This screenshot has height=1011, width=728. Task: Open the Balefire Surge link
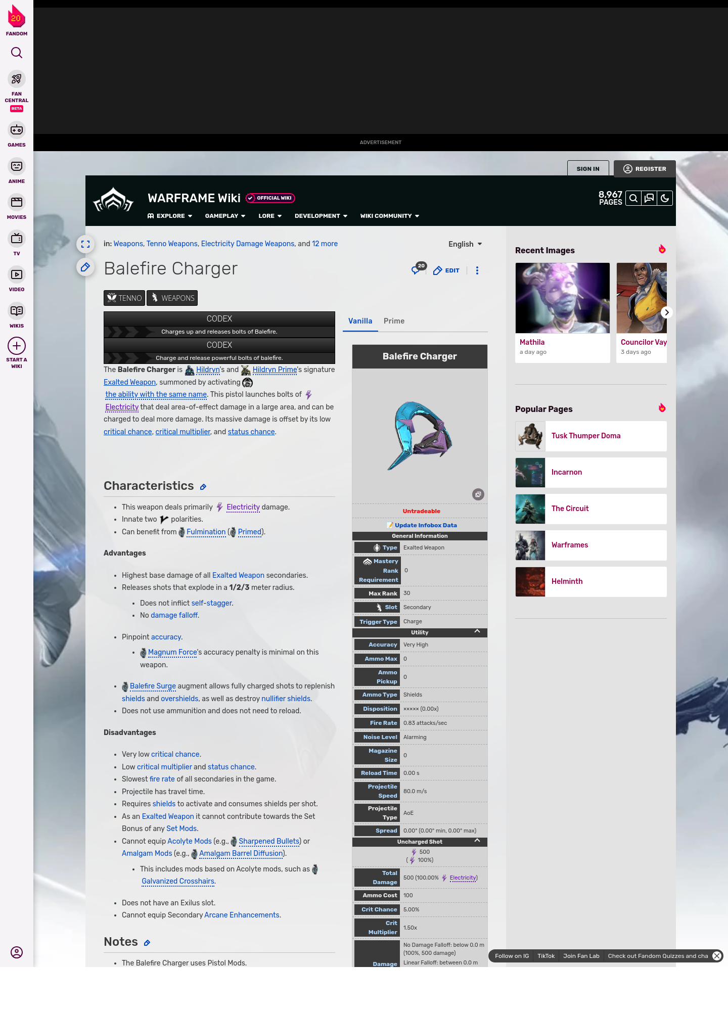153,686
